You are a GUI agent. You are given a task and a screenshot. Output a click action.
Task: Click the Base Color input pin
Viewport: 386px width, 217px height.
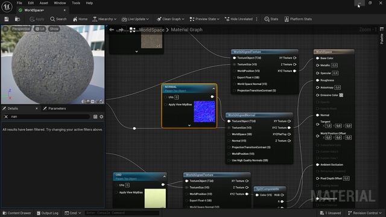tap(318, 58)
